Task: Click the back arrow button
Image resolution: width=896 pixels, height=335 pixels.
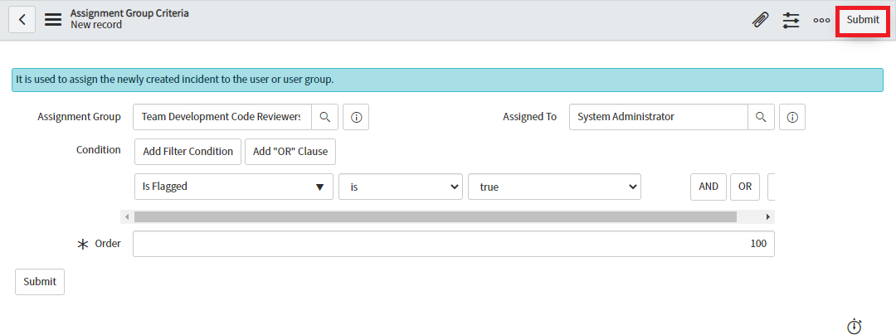Action: [22, 19]
